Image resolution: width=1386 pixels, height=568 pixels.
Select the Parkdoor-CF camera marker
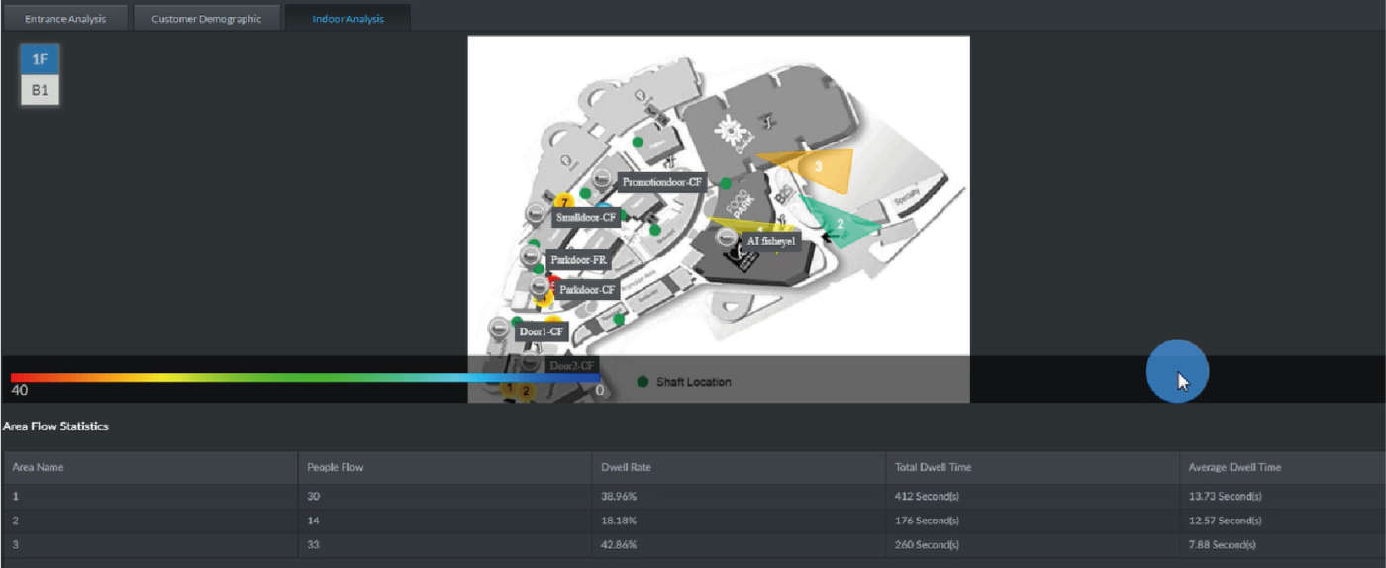[540, 287]
